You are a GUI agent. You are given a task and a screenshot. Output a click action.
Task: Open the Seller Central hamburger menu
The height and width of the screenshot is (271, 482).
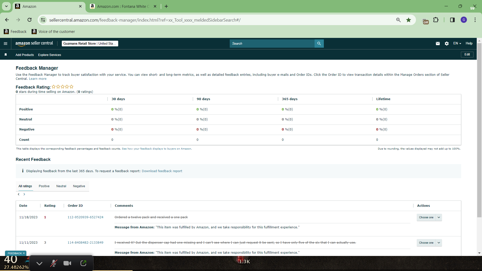(x=6, y=44)
